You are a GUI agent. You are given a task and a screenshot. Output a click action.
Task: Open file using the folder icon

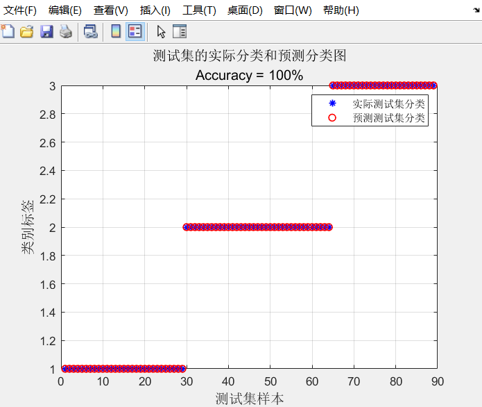point(27,31)
